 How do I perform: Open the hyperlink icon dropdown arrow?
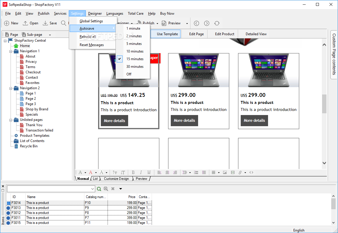tap(245, 173)
